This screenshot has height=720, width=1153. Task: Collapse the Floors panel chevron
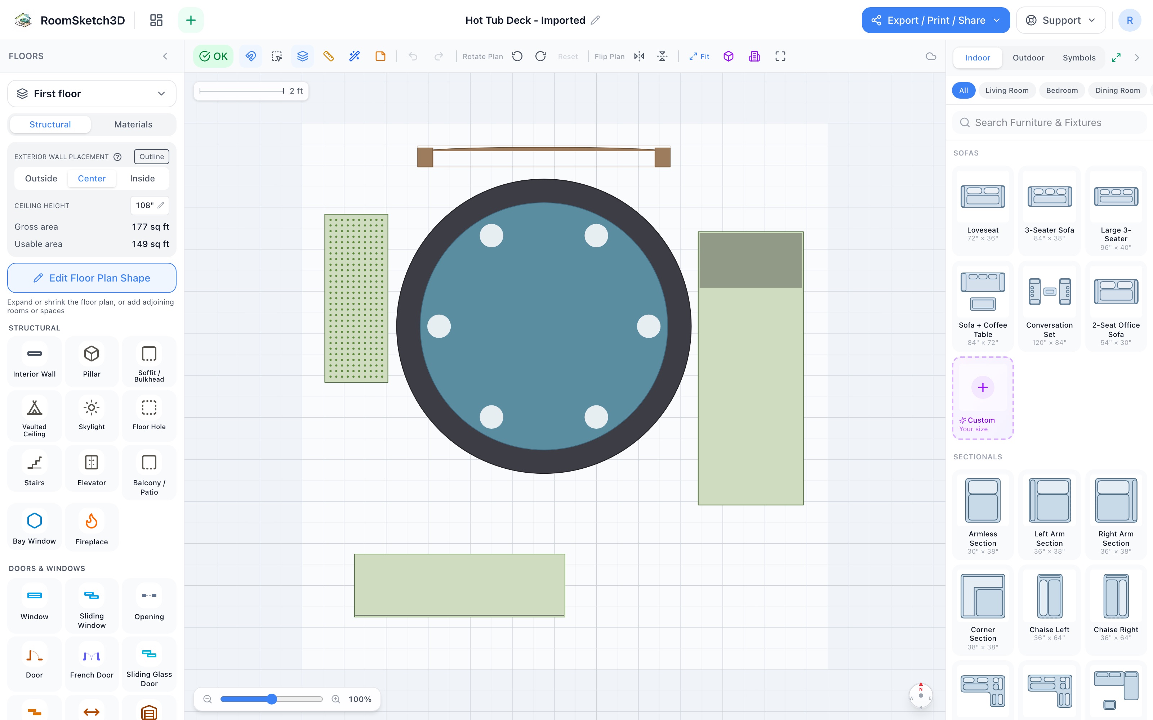(165, 56)
